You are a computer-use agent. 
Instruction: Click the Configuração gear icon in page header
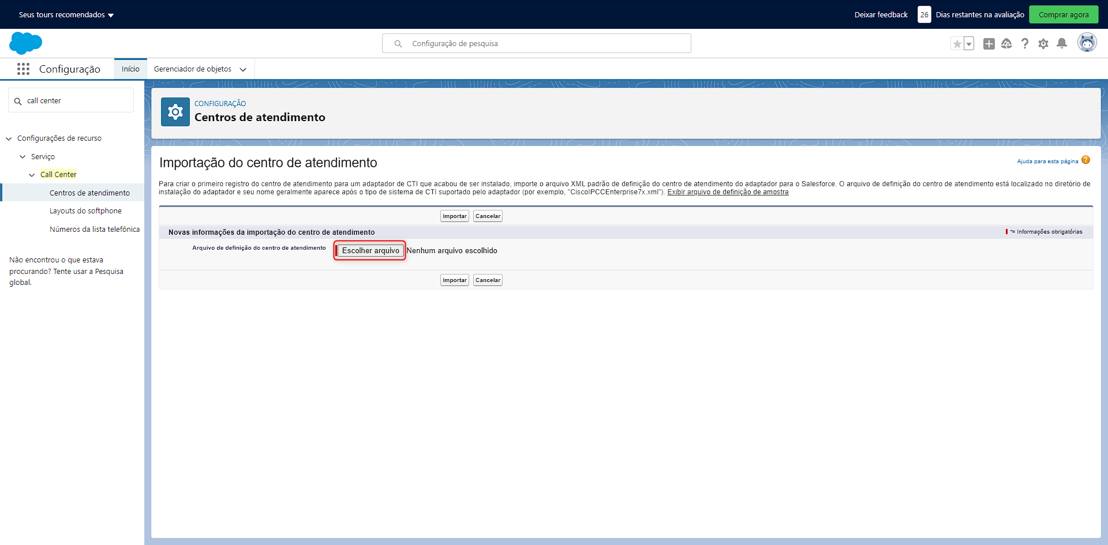pos(175,112)
